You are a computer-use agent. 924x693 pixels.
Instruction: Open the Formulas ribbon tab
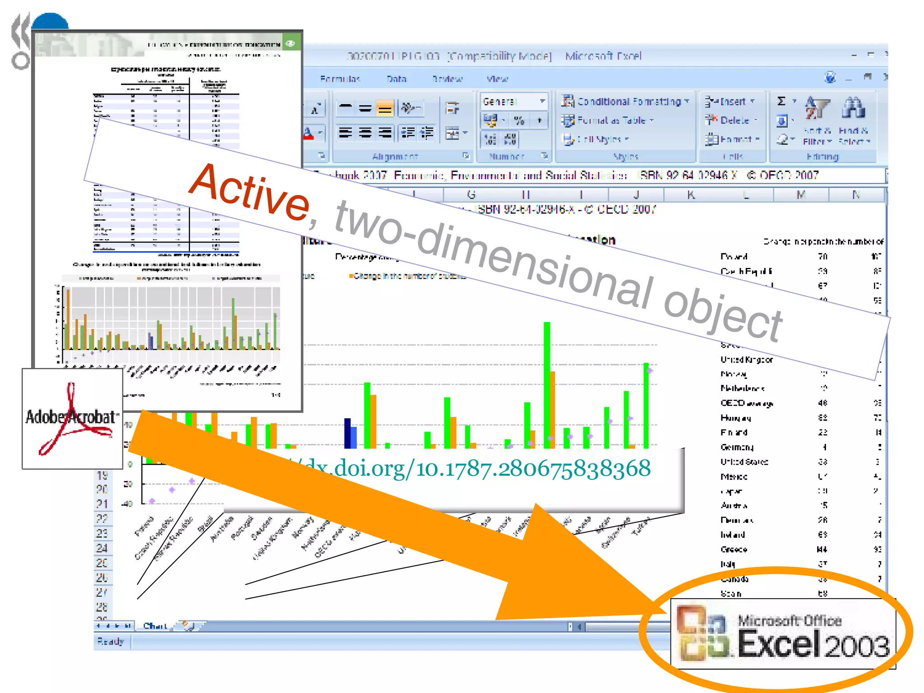click(x=340, y=79)
